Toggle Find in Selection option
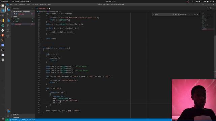 (195, 15)
